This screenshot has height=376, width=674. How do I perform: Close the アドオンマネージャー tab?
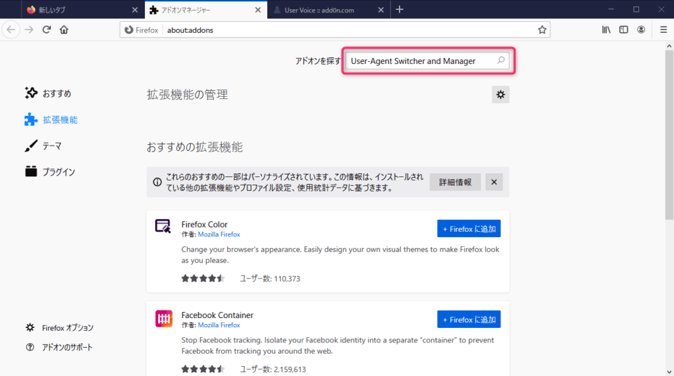click(257, 9)
